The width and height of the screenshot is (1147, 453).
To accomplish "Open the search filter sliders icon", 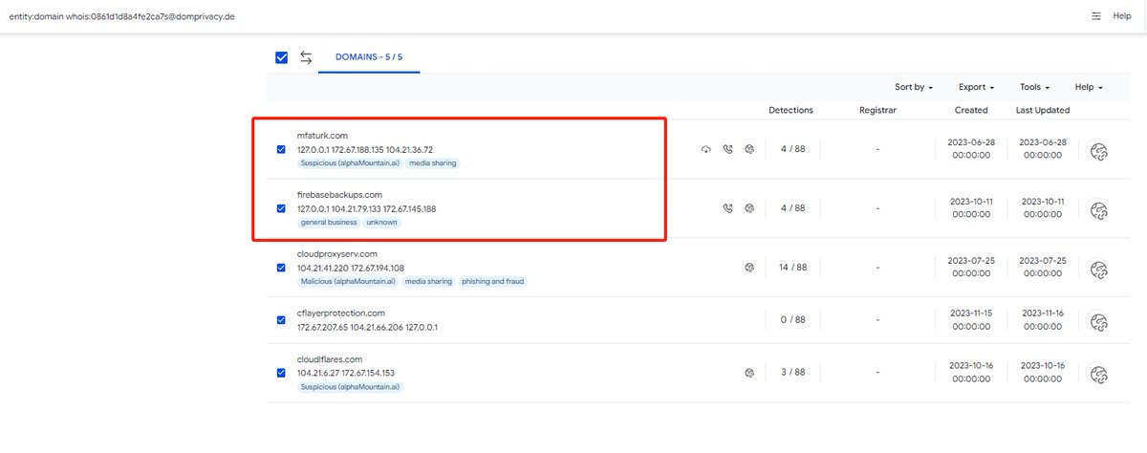I will tap(1096, 16).
